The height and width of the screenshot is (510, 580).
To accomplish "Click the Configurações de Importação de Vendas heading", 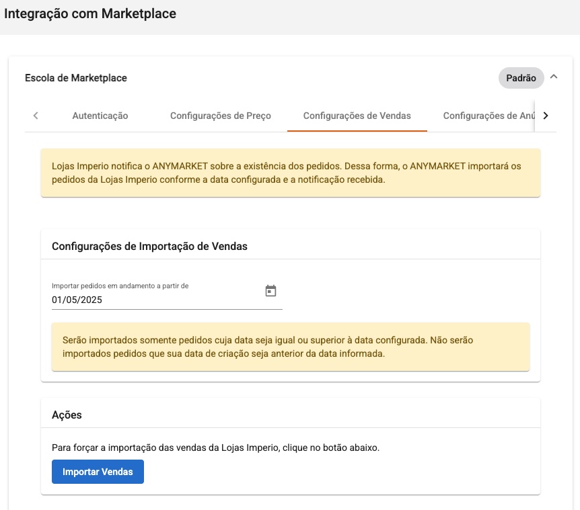I will [x=149, y=247].
